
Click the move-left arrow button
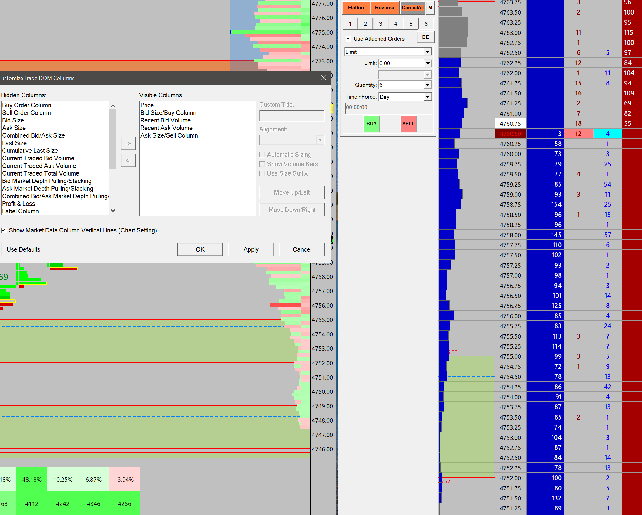click(128, 160)
